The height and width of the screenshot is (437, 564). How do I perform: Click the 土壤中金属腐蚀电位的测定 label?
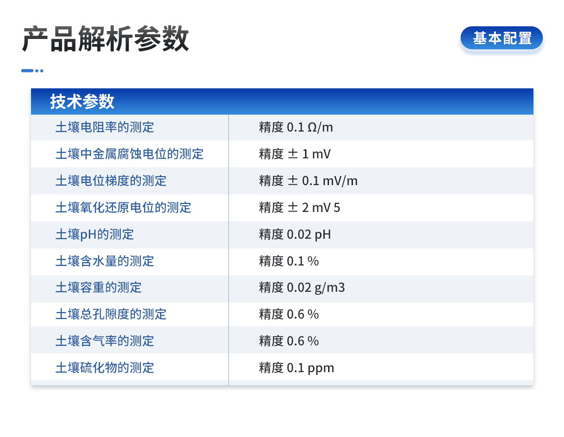point(129,154)
